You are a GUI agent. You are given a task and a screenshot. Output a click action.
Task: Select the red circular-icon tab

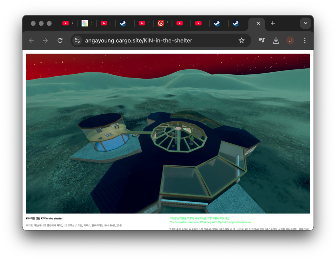161,23
